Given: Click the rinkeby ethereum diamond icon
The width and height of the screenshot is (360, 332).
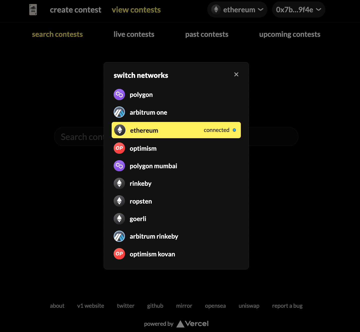Looking at the screenshot, I should [x=119, y=184].
